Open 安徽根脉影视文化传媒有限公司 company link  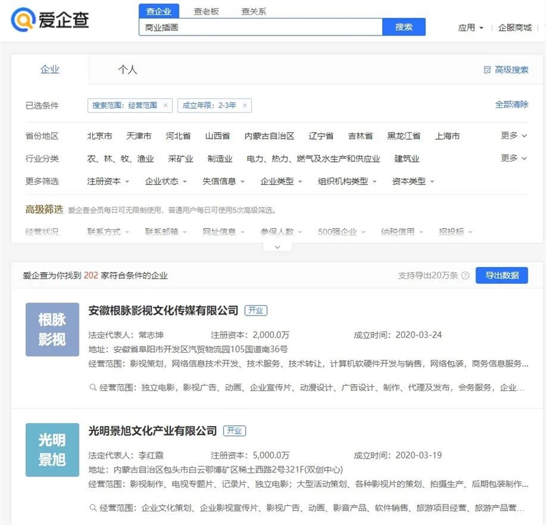(163, 311)
